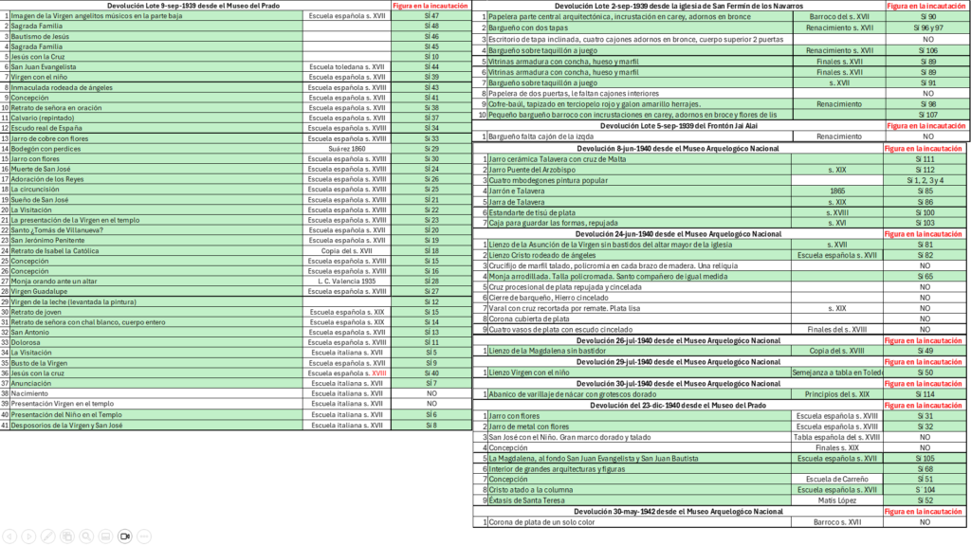Click the 'Matís López' cell
This screenshot has height=546, width=971.
pos(837,500)
